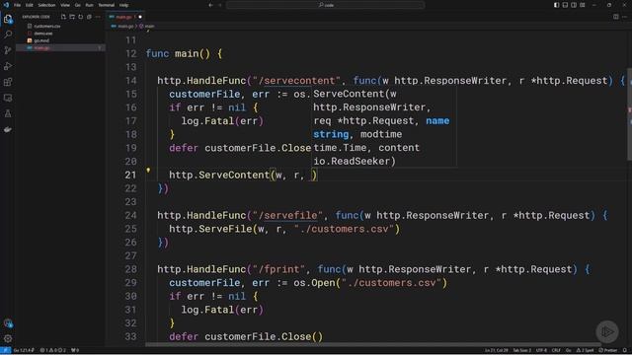Viewport: 632px width, 355px height.
Task: Open the main symbol breadcrumb
Action: click(x=149, y=27)
